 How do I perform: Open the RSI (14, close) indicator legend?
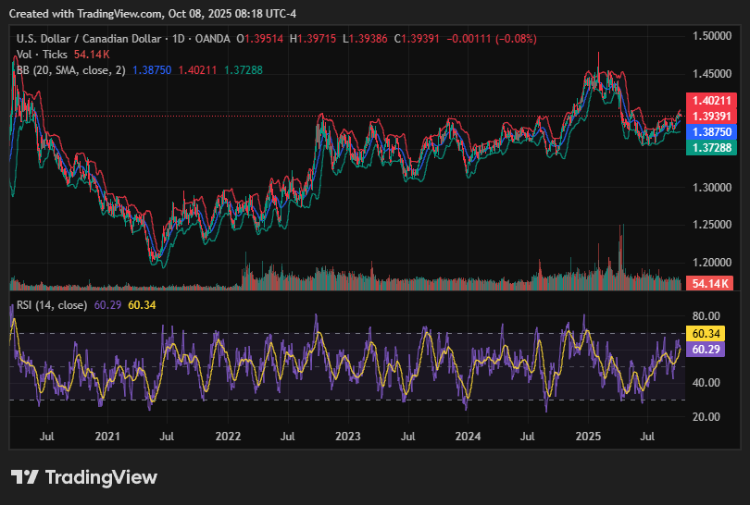(53, 305)
